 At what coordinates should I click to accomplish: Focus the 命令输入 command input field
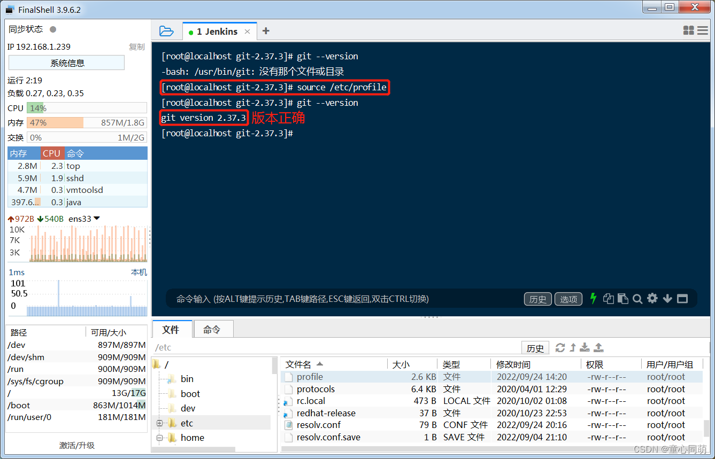[342, 299]
